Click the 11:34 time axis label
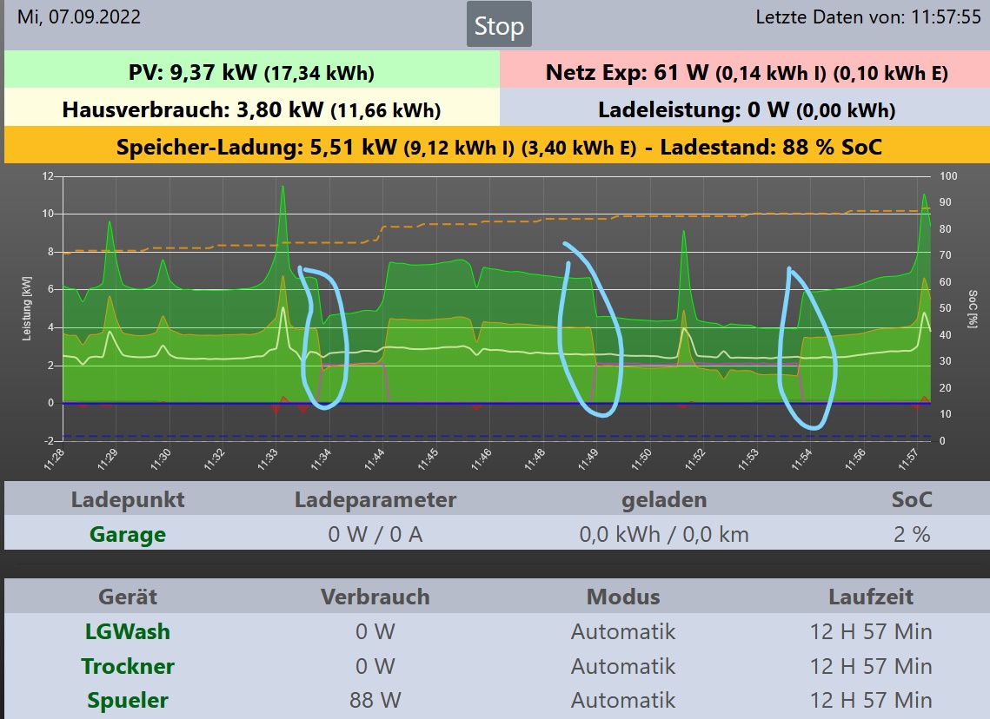990x719 pixels. 321,459
